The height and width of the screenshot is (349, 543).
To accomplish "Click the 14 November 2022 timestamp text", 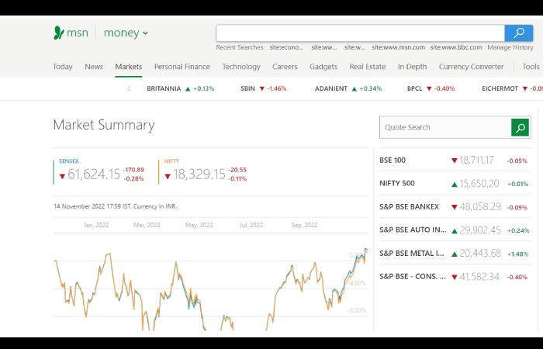I will (116, 206).
